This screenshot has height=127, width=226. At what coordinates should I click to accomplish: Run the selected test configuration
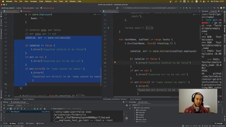180,8
